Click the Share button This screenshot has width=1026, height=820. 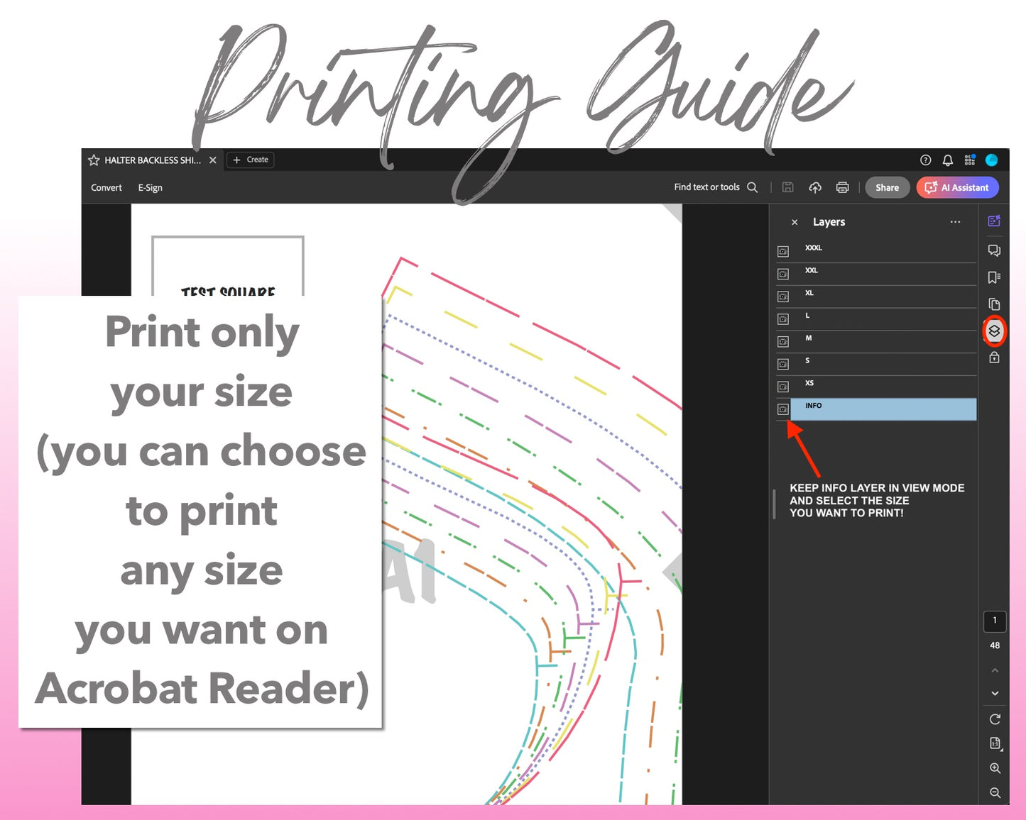click(x=887, y=187)
